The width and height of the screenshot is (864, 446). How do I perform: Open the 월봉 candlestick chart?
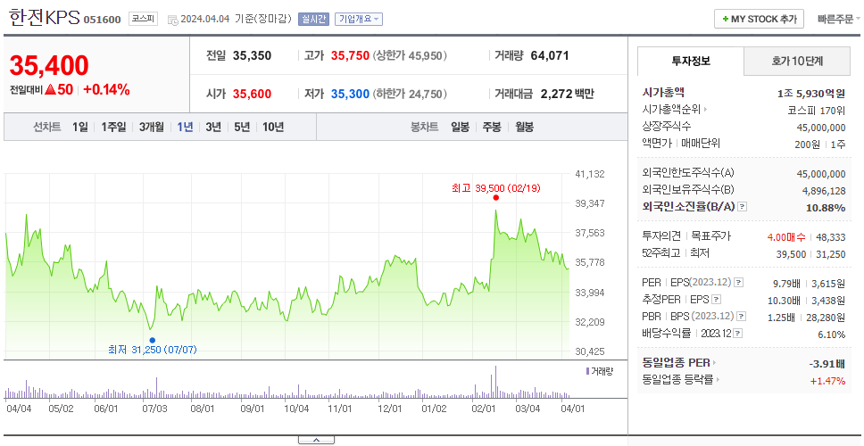point(525,128)
